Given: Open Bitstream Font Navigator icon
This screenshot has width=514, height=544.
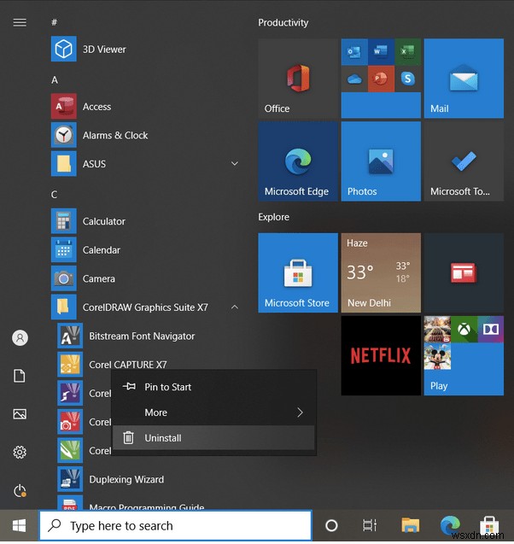Looking at the screenshot, I should 70,336.
